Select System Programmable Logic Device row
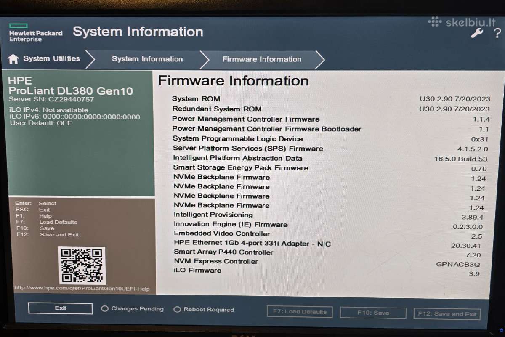 coord(331,138)
